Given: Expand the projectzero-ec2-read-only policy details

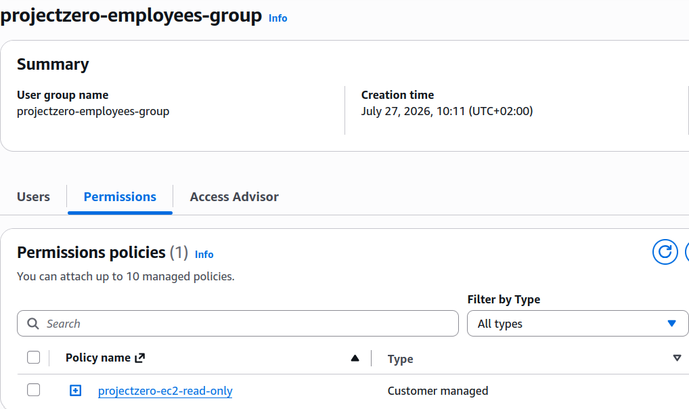Looking at the screenshot, I should 76,390.
